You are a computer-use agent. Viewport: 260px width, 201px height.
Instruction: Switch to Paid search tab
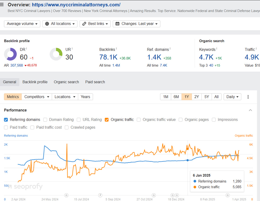(x=95, y=82)
